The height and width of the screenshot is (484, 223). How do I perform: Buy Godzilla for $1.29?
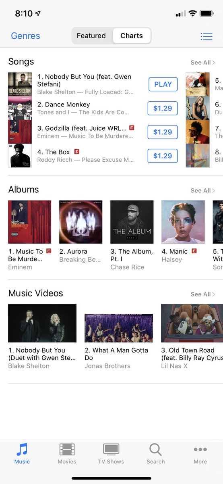(x=163, y=132)
